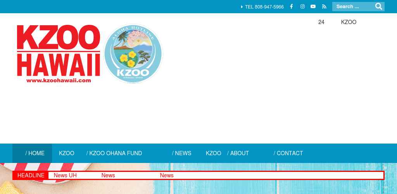The image size is (397, 194).
Task: Open the HOME menu item
Action: tap(32, 153)
